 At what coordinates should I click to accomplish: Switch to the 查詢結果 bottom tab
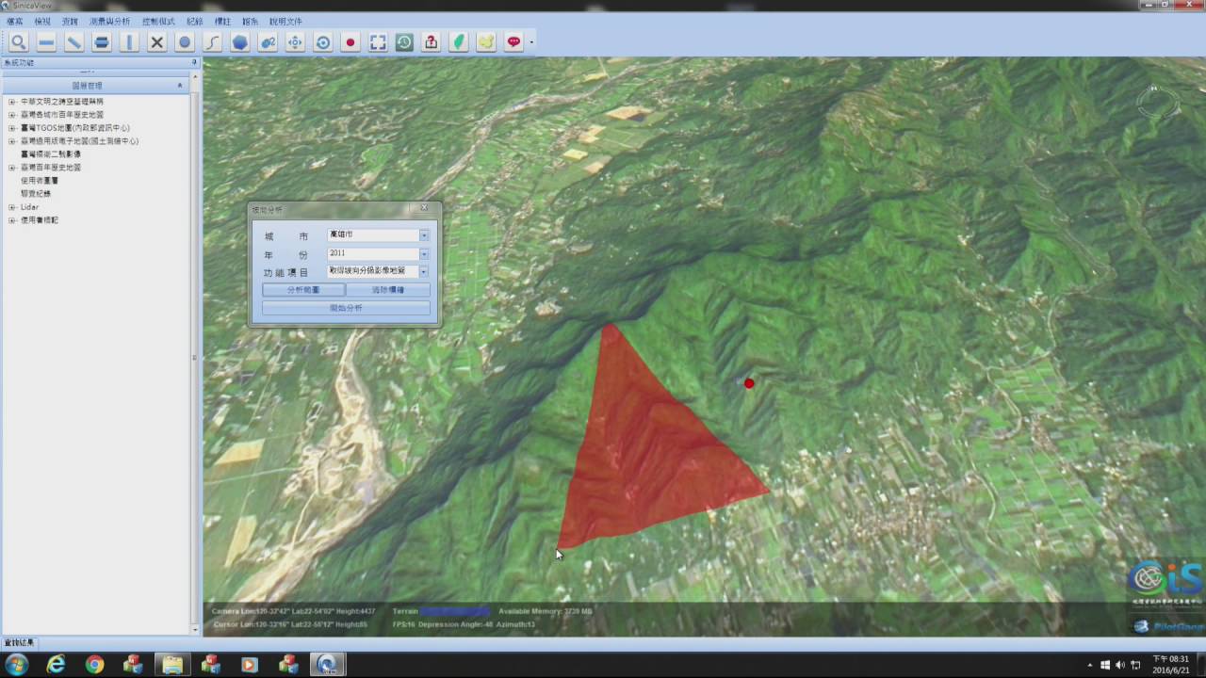[x=19, y=643]
